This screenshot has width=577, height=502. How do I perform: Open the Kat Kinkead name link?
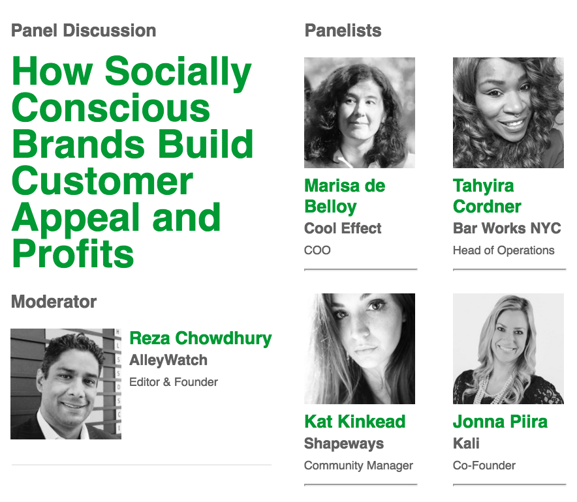point(354,422)
